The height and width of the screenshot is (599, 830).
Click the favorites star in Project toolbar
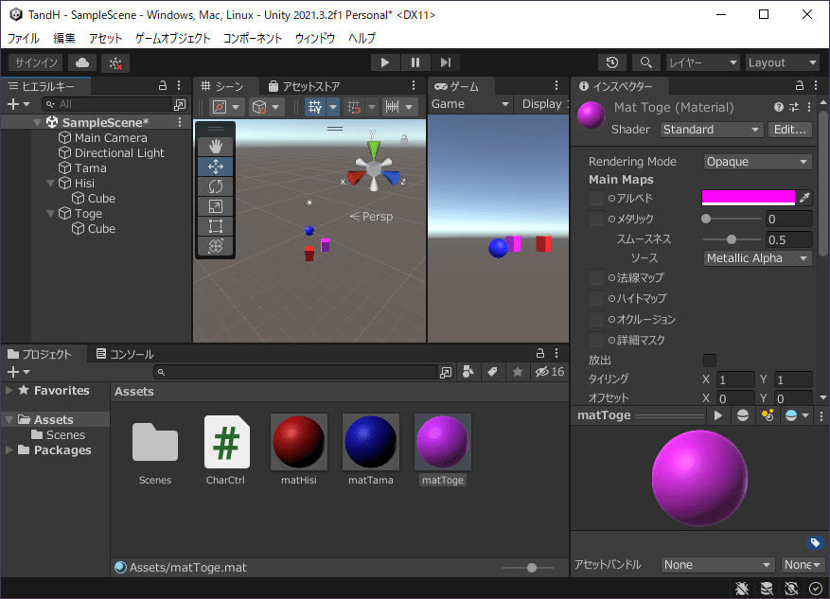coord(517,372)
